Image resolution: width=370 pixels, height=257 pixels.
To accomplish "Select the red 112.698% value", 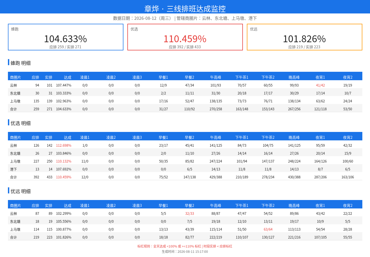I will (x=64, y=145).
